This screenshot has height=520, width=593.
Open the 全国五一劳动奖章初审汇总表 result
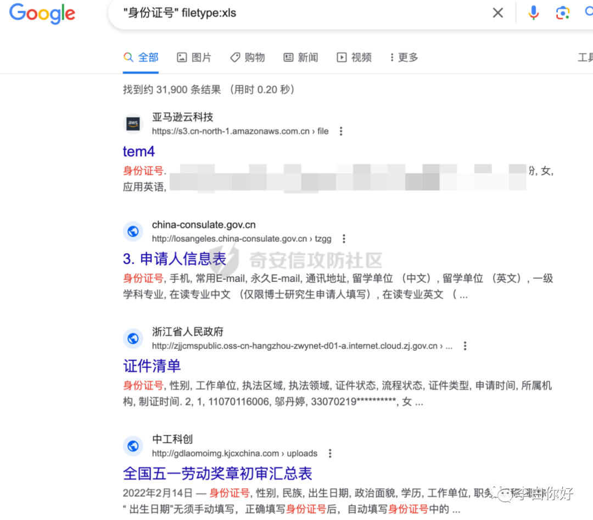(217, 474)
